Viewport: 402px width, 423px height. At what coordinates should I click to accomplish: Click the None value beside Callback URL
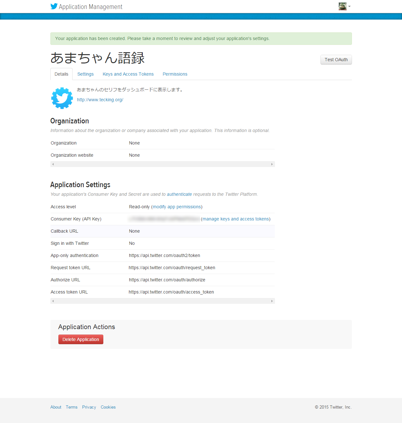(x=134, y=231)
